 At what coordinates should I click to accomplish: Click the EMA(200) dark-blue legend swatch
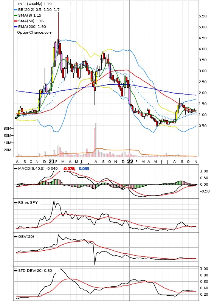point(16,27)
